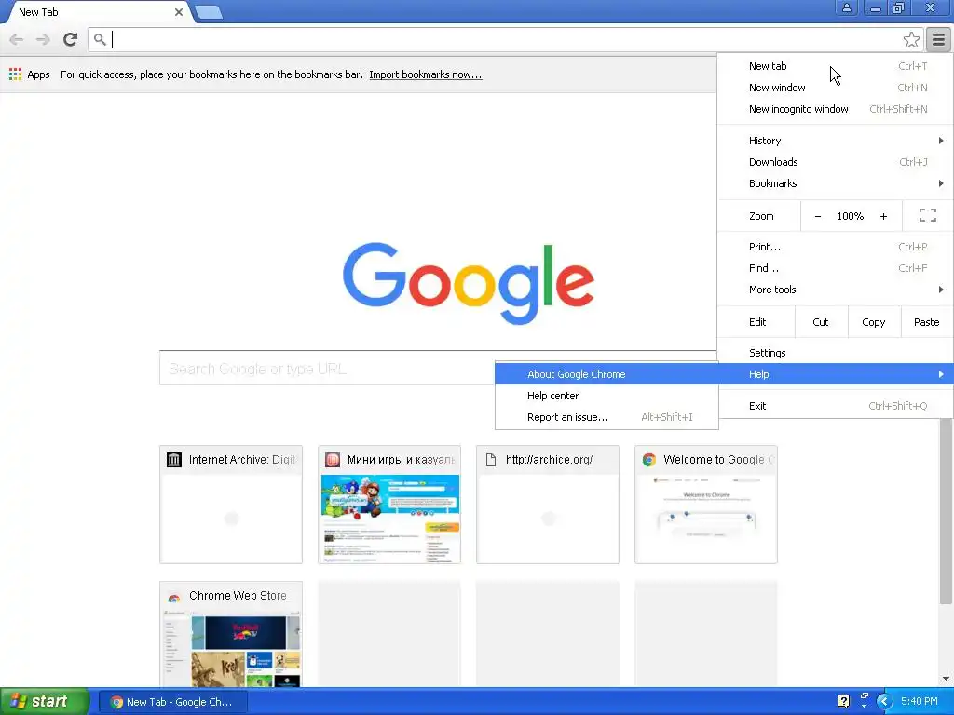Click the Welcome to Google tile Chrome icon
Viewport: 954px width, 715px height.
click(x=649, y=460)
